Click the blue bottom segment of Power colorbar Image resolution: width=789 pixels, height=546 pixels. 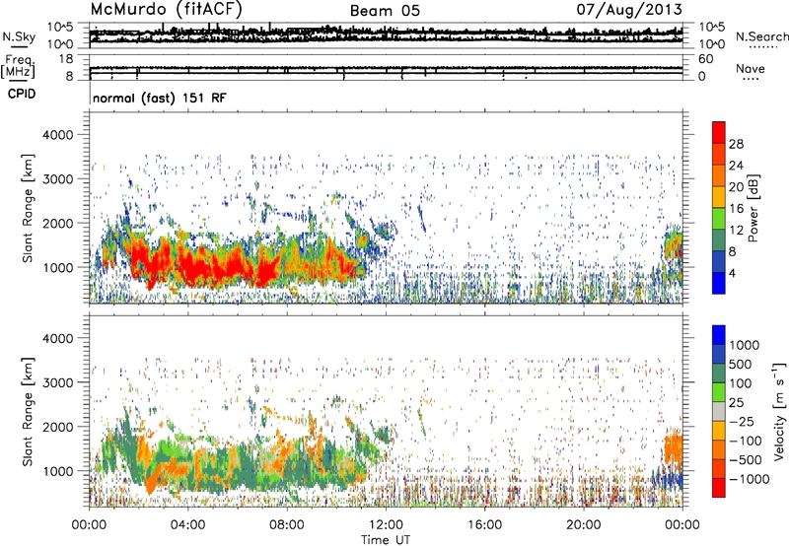pos(719,283)
